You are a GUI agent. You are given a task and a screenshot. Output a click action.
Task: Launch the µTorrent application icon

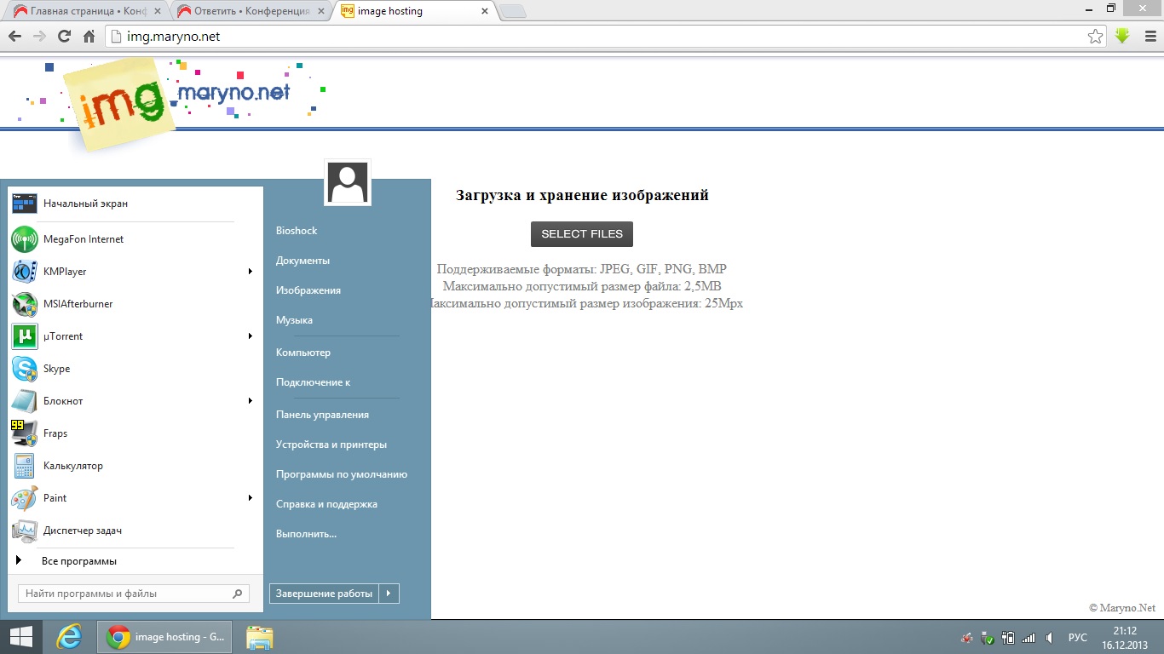coord(25,336)
